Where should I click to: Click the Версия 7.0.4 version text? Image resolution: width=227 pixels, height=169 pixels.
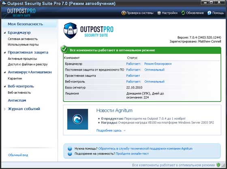(199, 38)
